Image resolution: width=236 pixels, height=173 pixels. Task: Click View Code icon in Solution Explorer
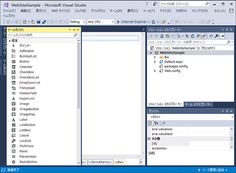(211, 36)
